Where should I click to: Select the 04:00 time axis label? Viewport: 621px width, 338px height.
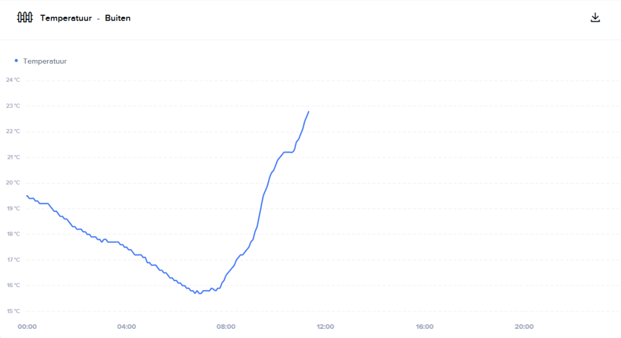126,327
